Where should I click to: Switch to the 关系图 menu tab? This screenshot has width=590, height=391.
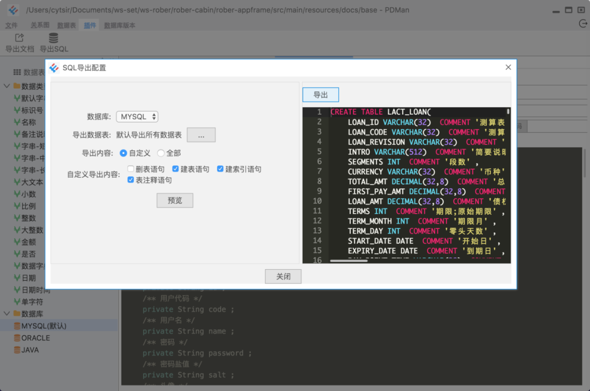(x=40, y=25)
